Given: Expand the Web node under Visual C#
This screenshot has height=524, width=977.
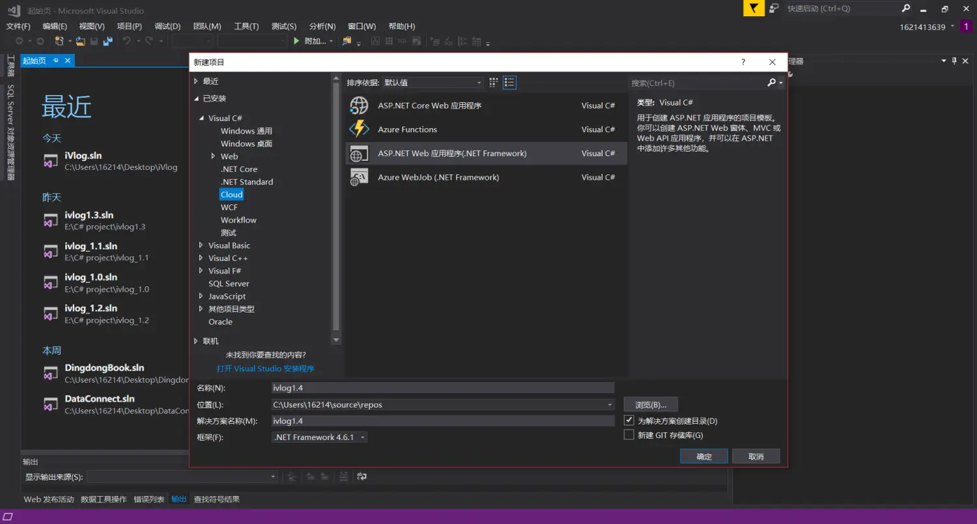Looking at the screenshot, I should click(213, 156).
